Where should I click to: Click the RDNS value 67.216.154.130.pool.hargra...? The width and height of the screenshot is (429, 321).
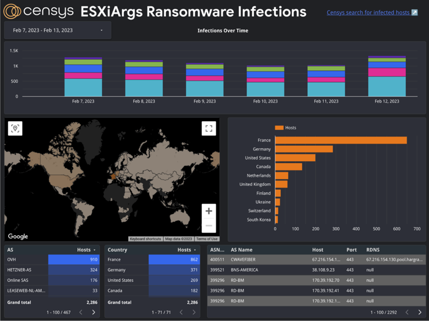tap(395, 259)
